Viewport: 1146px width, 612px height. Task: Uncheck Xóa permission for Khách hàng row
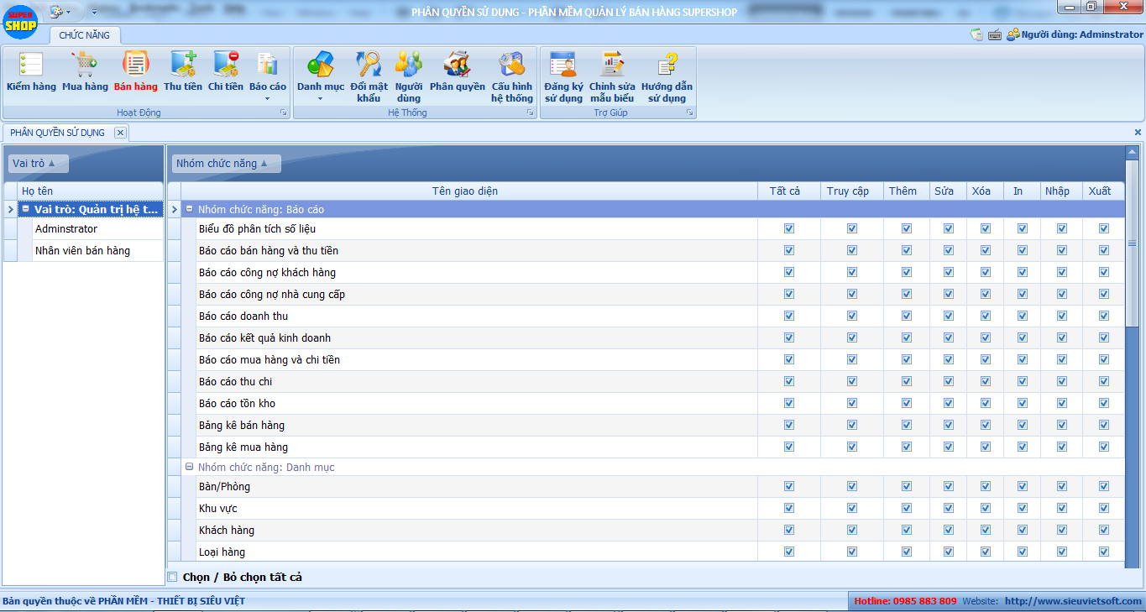(985, 531)
